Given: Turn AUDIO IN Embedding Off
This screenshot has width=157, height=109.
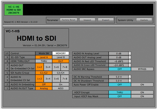Looking at the screenshot, I should point(44,84).
